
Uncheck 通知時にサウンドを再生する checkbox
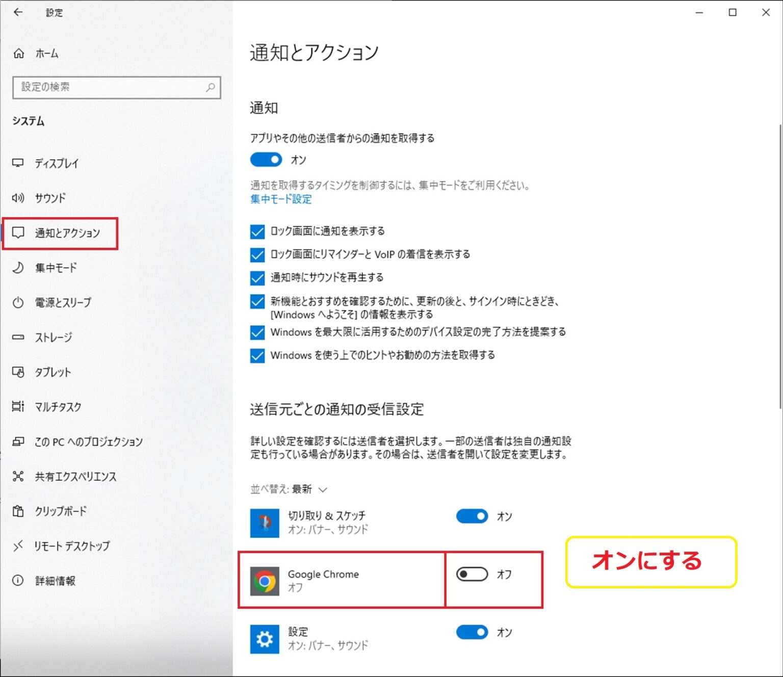coord(257,278)
